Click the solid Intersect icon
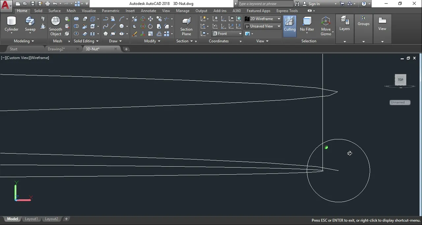 tap(76, 34)
